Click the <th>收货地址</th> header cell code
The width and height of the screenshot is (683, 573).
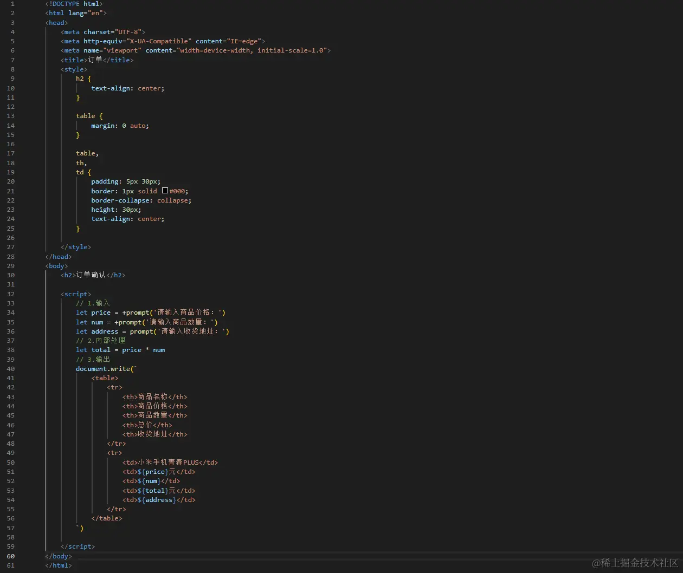click(154, 434)
